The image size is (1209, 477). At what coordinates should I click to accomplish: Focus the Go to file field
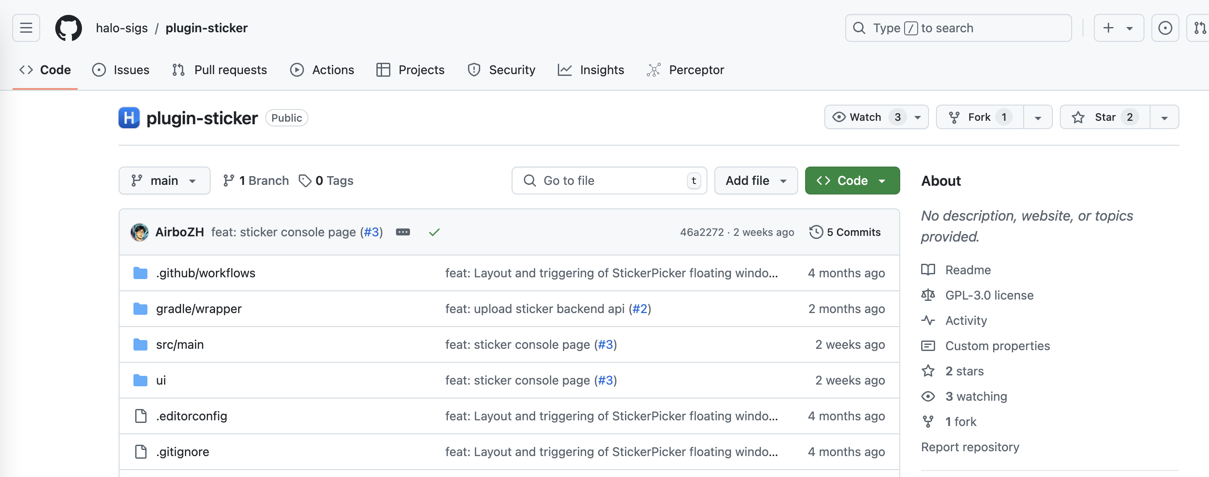point(609,181)
